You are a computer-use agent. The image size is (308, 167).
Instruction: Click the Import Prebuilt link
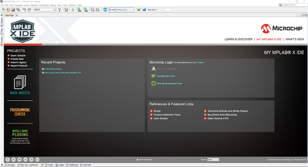click(19, 66)
